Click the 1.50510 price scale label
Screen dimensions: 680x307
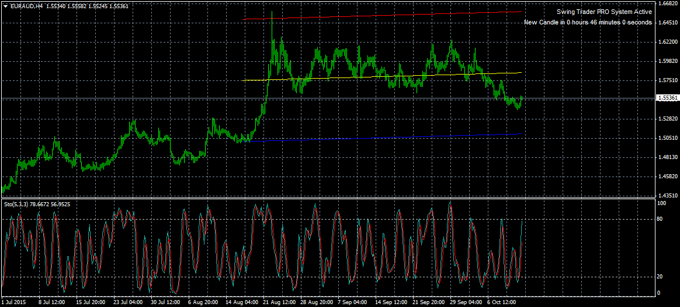pos(668,138)
